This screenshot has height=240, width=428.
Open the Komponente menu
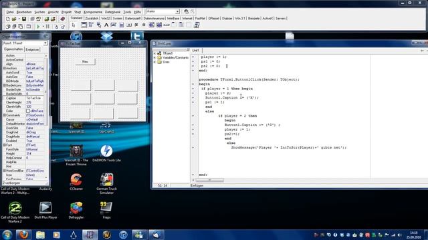pos(93,12)
